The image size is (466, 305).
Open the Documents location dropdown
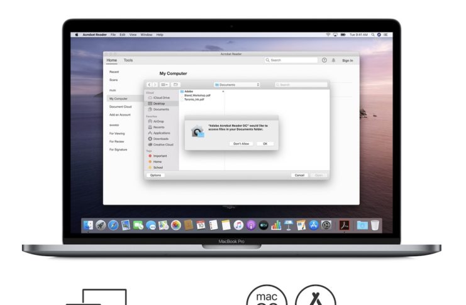pos(237,85)
